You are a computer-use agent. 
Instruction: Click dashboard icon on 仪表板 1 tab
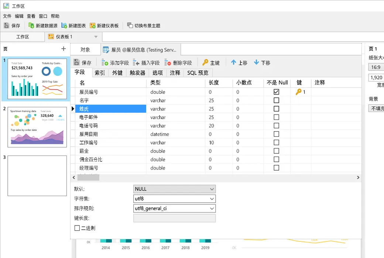point(51,37)
